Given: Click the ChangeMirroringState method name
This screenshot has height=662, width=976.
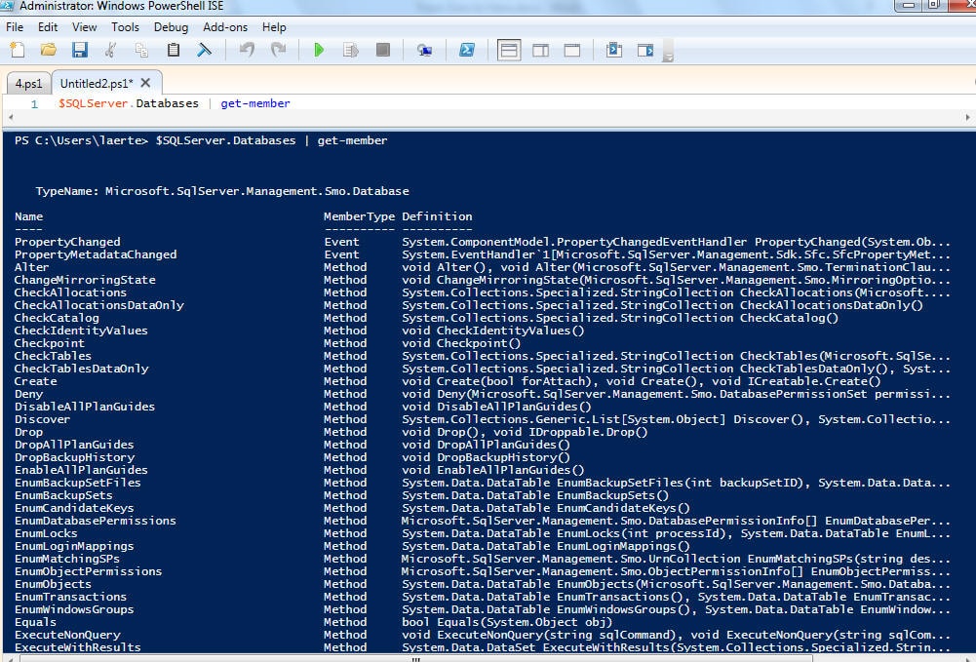Looking at the screenshot, I should point(85,280).
